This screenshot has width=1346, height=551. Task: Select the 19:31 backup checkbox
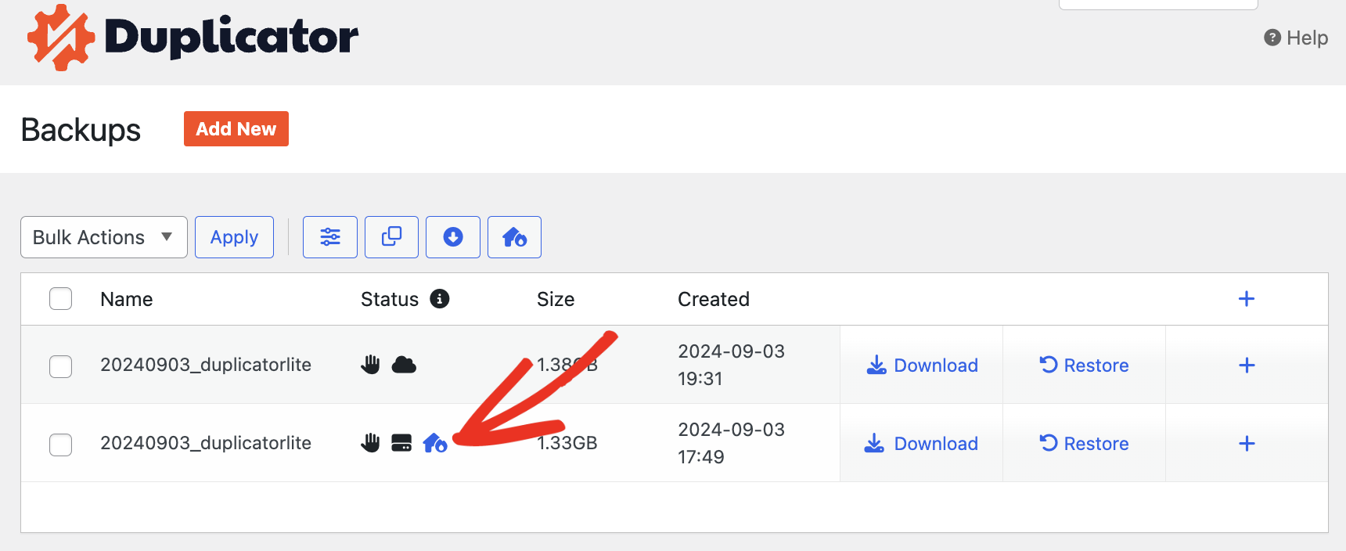click(x=60, y=366)
